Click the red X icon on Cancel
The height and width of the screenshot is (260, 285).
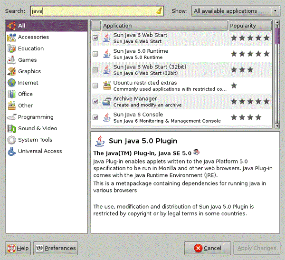[198, 248]
